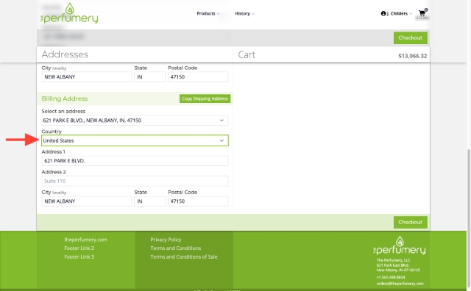
Task: Expand the J. Childers account dropdown
Action: click(397, 13)
